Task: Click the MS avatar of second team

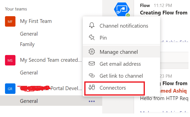Action: (x=10, y=60)
